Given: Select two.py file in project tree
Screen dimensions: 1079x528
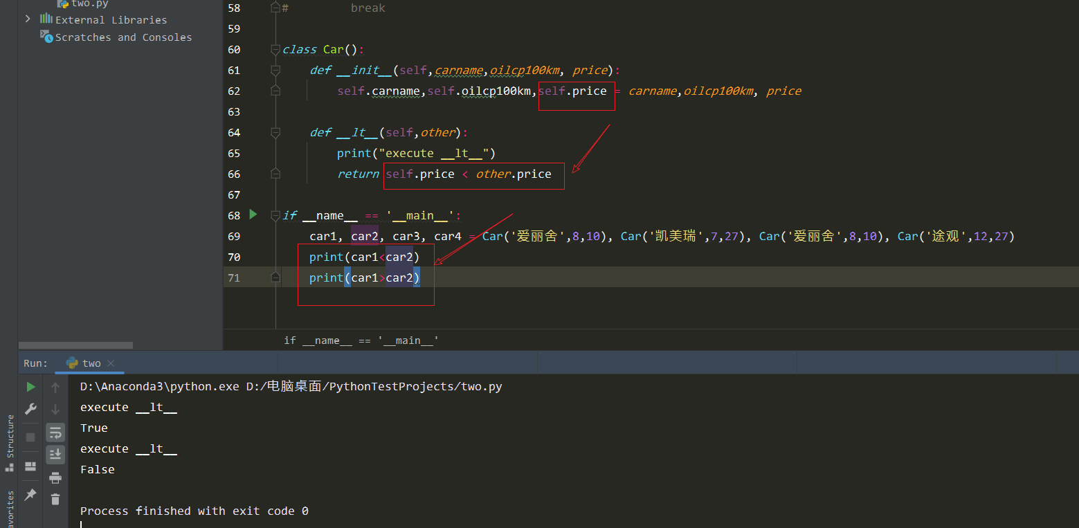Looking at the screenshot, I should click(89, 3).
